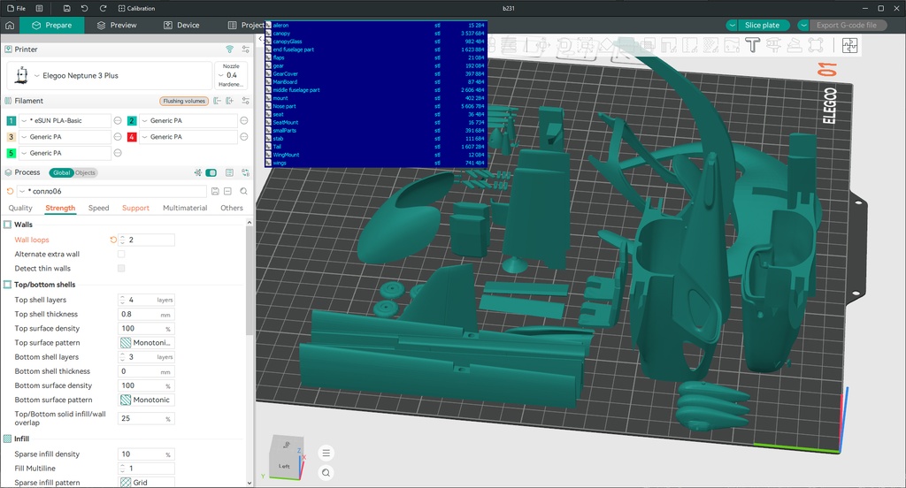
Task: Enable Alternate extra wall checkbox
Action: coord(120,254)
